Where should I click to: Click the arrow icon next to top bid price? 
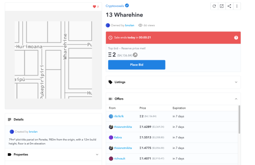click(135, 55)
